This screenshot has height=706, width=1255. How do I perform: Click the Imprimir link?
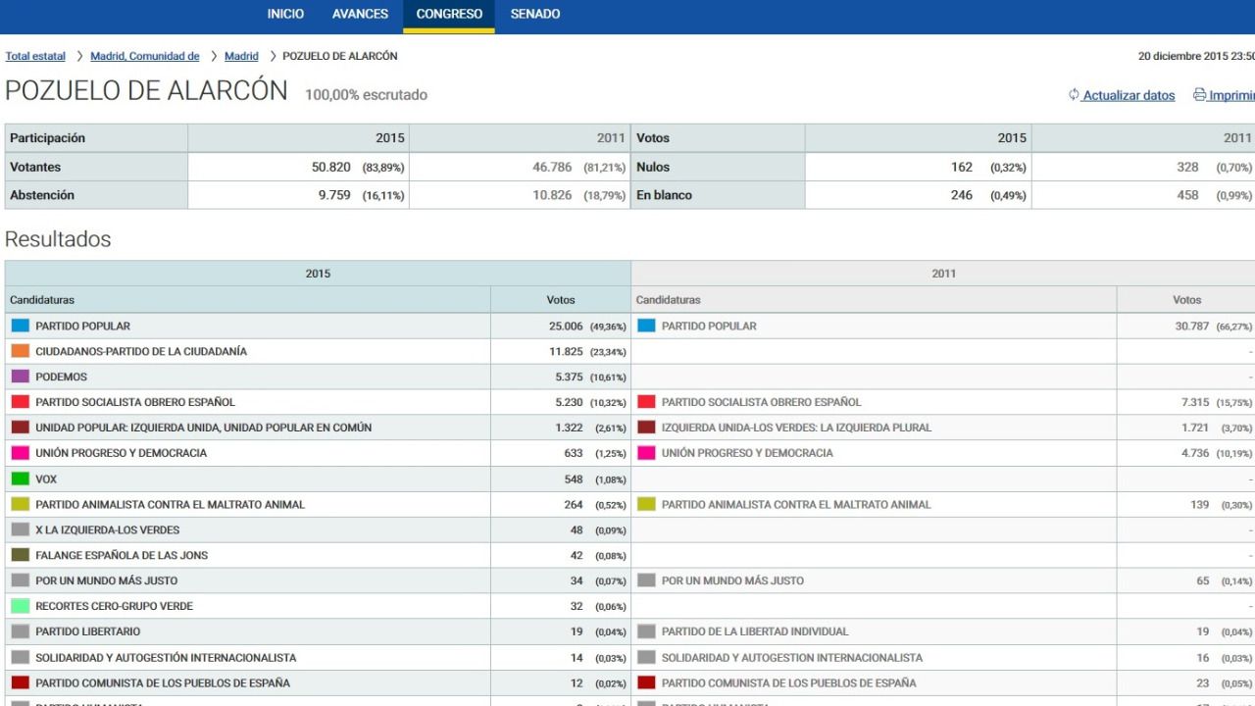click(1231, 95)
